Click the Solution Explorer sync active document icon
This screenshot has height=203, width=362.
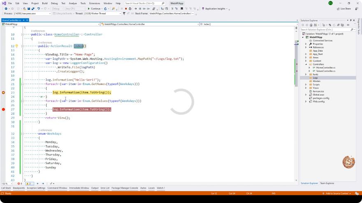point(330,25)
